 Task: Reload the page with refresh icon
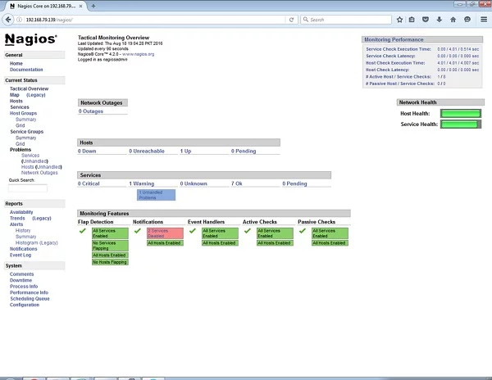(x=291, y=20)
